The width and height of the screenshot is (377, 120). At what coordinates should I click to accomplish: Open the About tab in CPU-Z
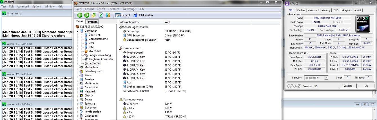[358, 10]
